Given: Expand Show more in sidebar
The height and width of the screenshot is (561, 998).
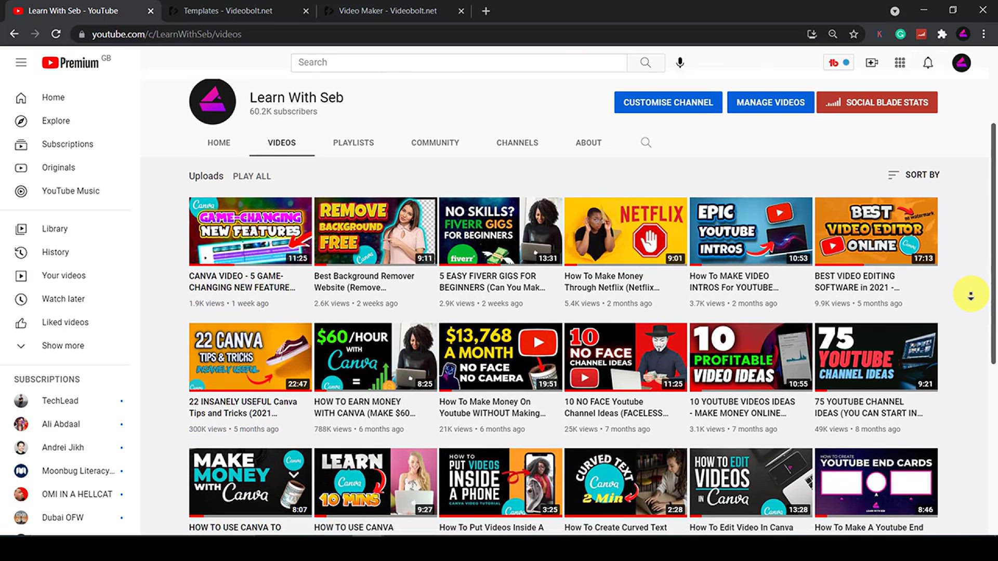Looking at the screenshot, I should [x=65, y=345].
